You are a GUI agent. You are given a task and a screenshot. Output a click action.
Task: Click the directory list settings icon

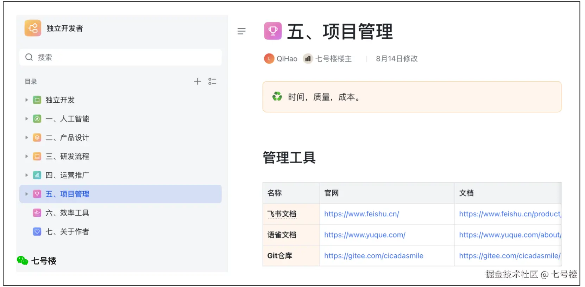point(212,82)
